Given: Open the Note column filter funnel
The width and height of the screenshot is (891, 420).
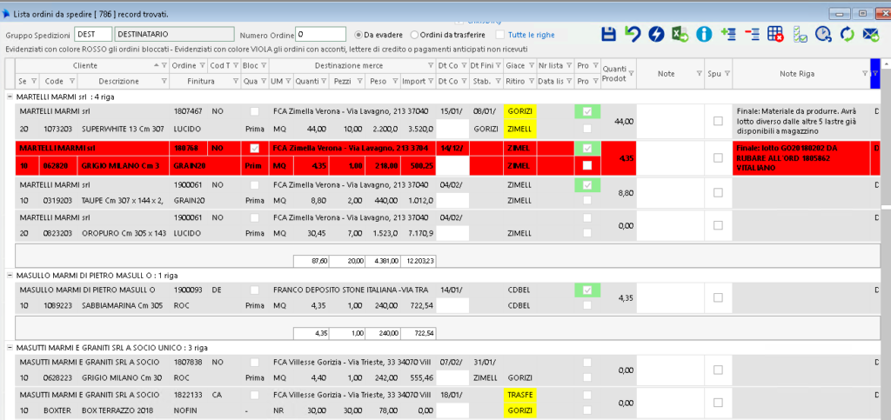Looking at the screenshot, I should coord(700,74).
